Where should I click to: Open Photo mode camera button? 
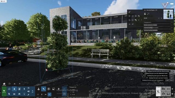(x=163, y=89)
